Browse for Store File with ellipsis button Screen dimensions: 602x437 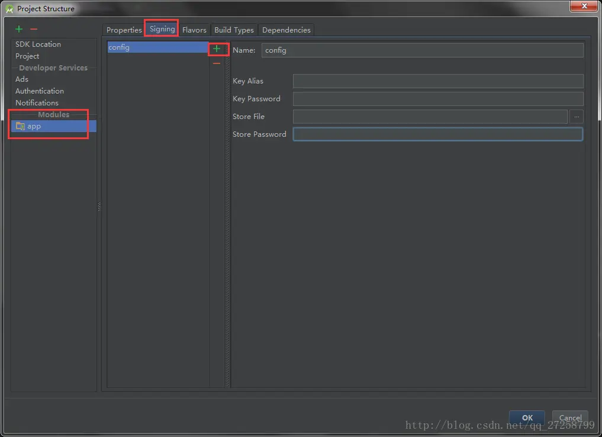577,117
